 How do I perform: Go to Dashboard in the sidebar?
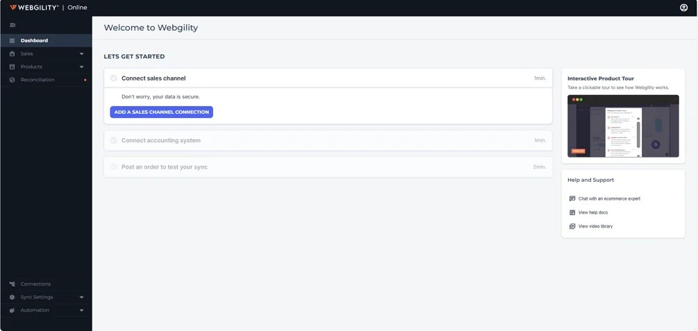coord(46,40)
